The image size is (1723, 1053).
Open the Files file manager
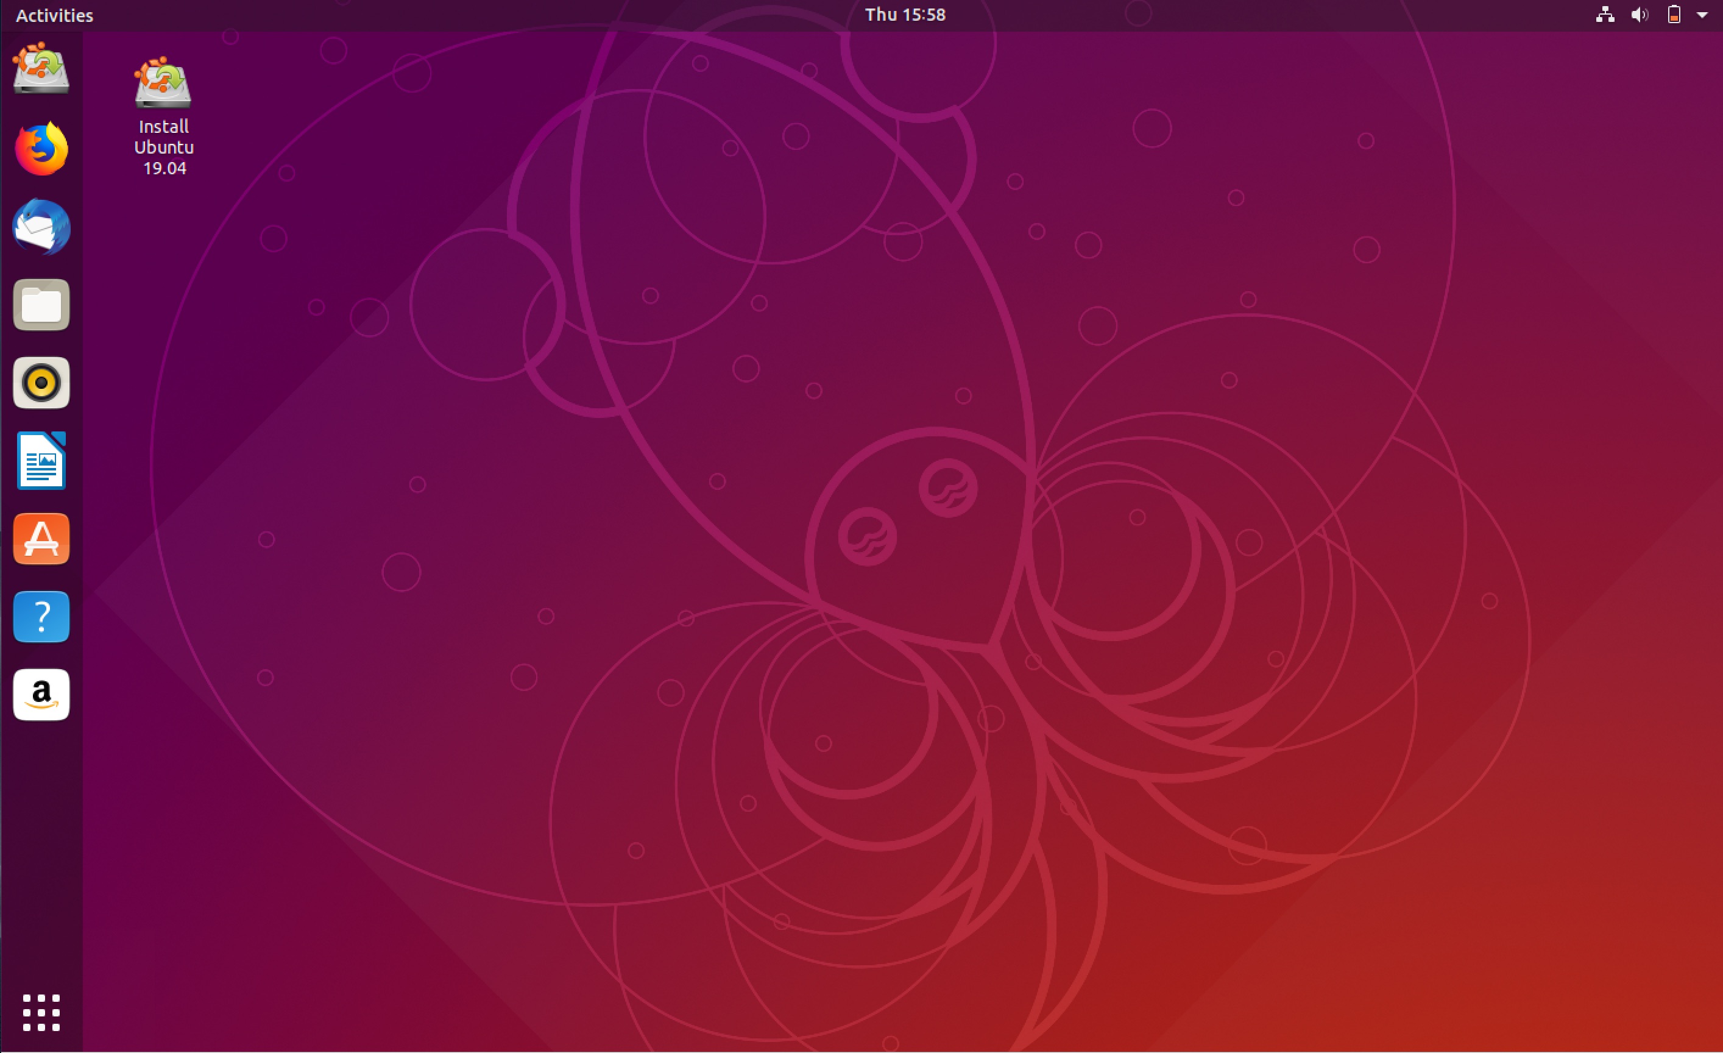41,304
